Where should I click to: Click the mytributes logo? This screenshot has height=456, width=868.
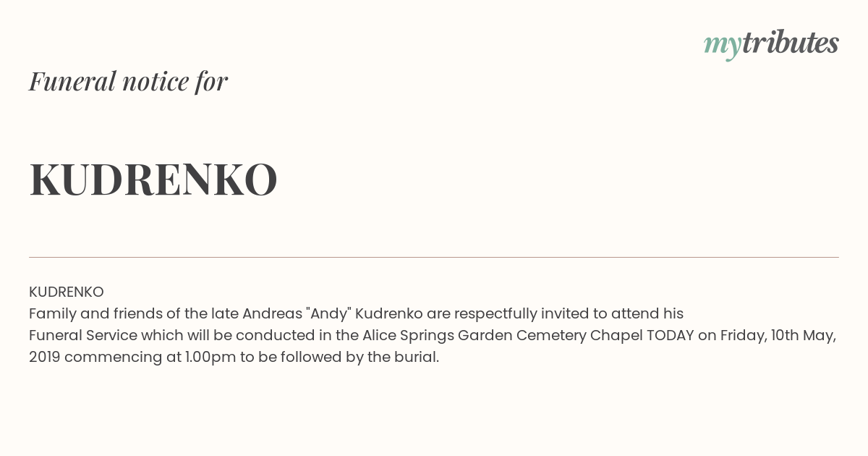[x=771, y=44]
